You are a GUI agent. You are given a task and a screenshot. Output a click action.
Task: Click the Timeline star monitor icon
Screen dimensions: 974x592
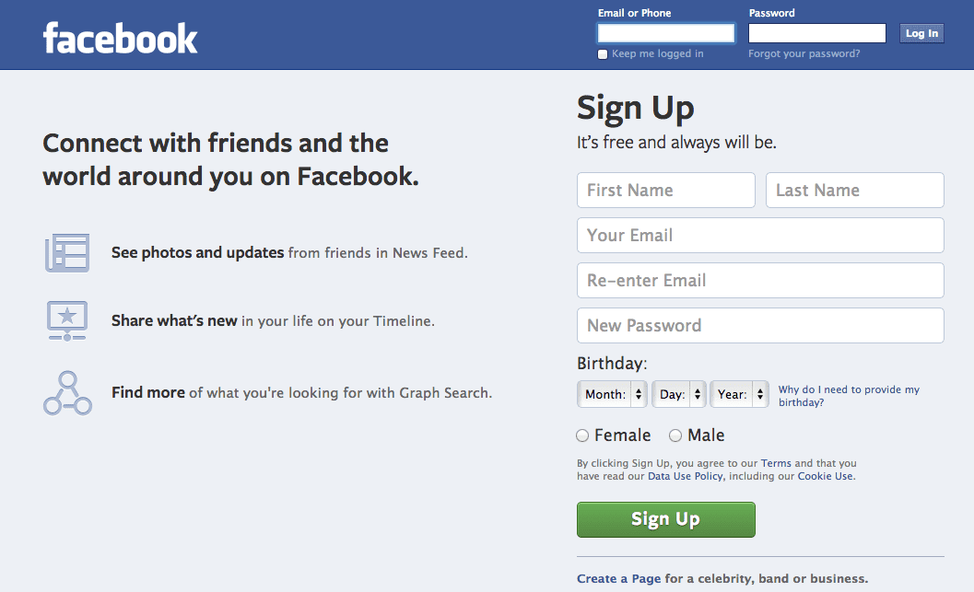pos(67,320)
